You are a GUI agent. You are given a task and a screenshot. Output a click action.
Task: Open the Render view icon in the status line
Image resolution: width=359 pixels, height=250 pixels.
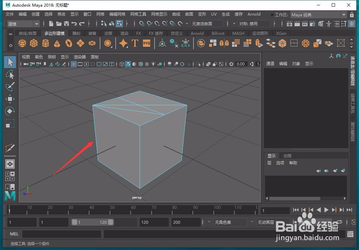(289, 24)
